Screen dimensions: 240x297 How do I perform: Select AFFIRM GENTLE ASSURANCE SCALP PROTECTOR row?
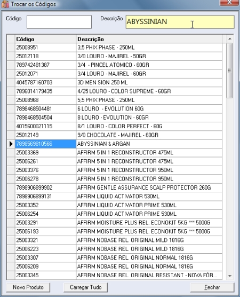(x=115, y=187)
